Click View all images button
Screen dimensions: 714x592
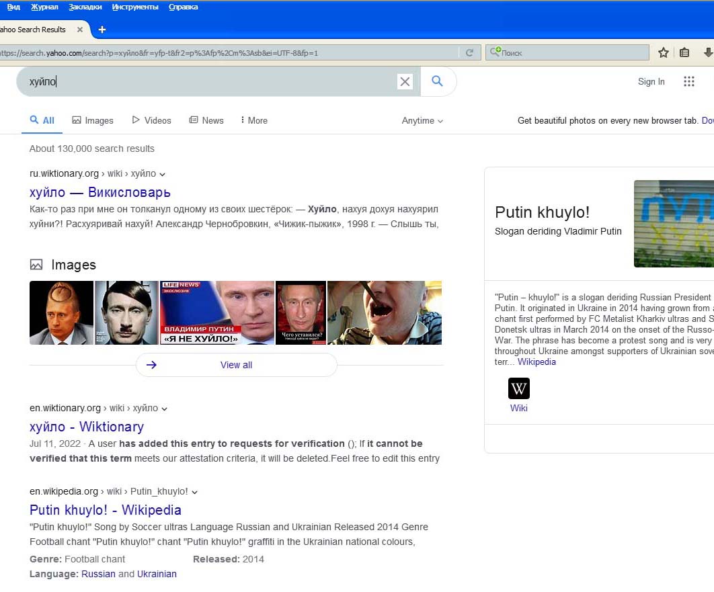237,365
